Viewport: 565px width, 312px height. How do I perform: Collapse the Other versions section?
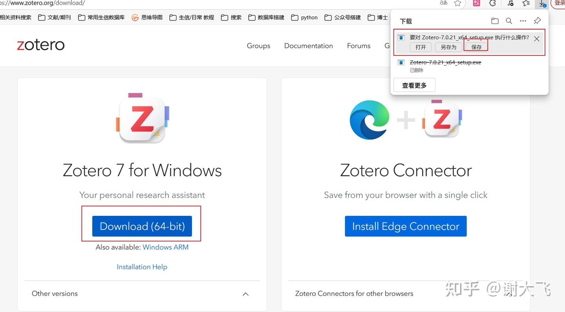click(x=245, y=294)
